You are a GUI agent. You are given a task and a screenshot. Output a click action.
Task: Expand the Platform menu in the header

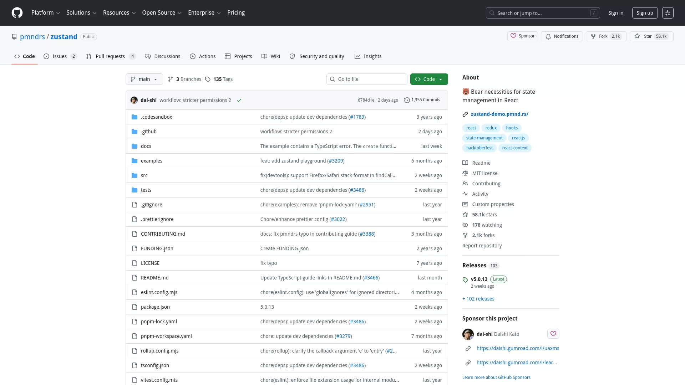[46, 13]
